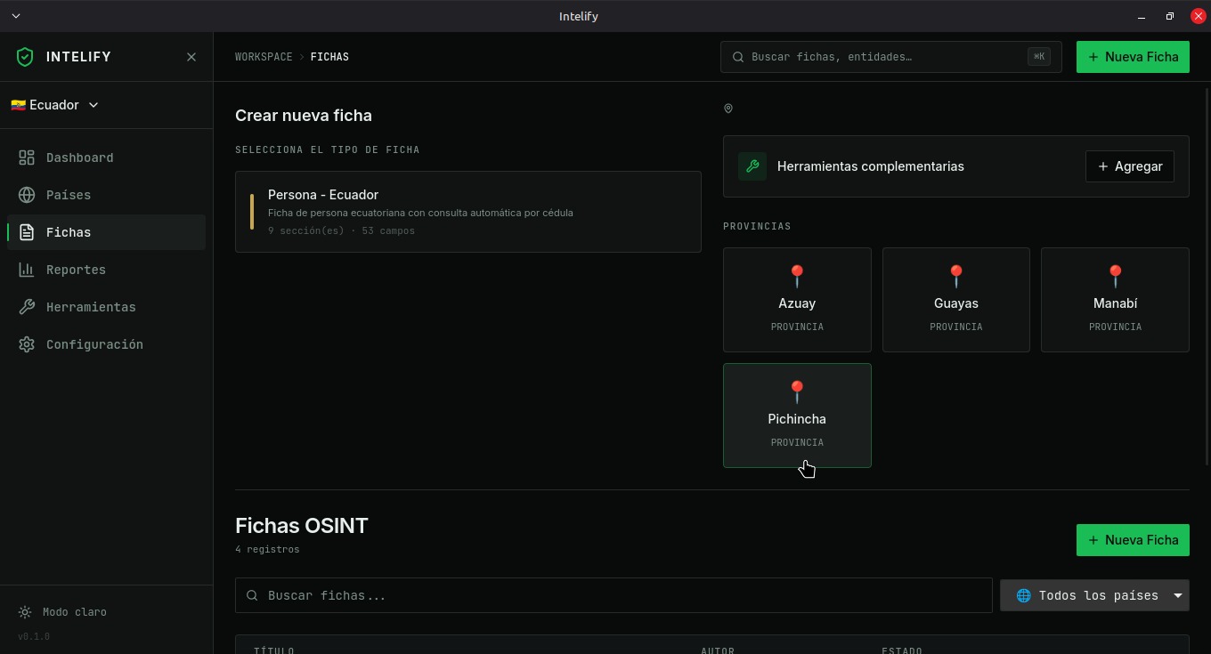Click the red pin icon on Manabí
Viewport: 1211px width, 654px height.
pyautogui.click(x=1115, y=276)
